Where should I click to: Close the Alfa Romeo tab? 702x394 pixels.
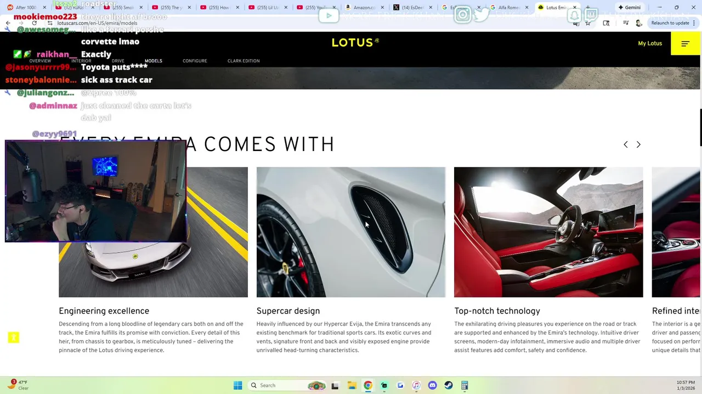point(526,8)
